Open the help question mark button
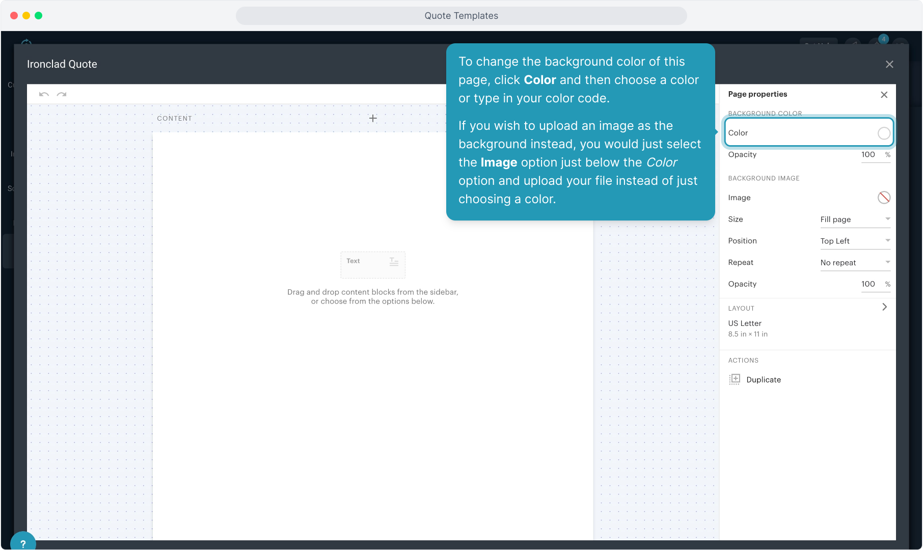This screenshot has width=923, height=550. (x=23, y=543)
